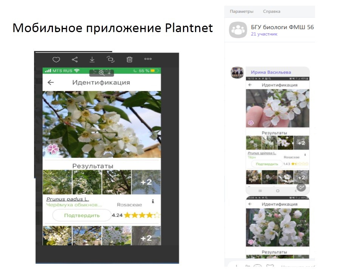Click info icon next to Rosaceae for Prunus padus
Screen dimensions: 363x272
coord(153,201)
